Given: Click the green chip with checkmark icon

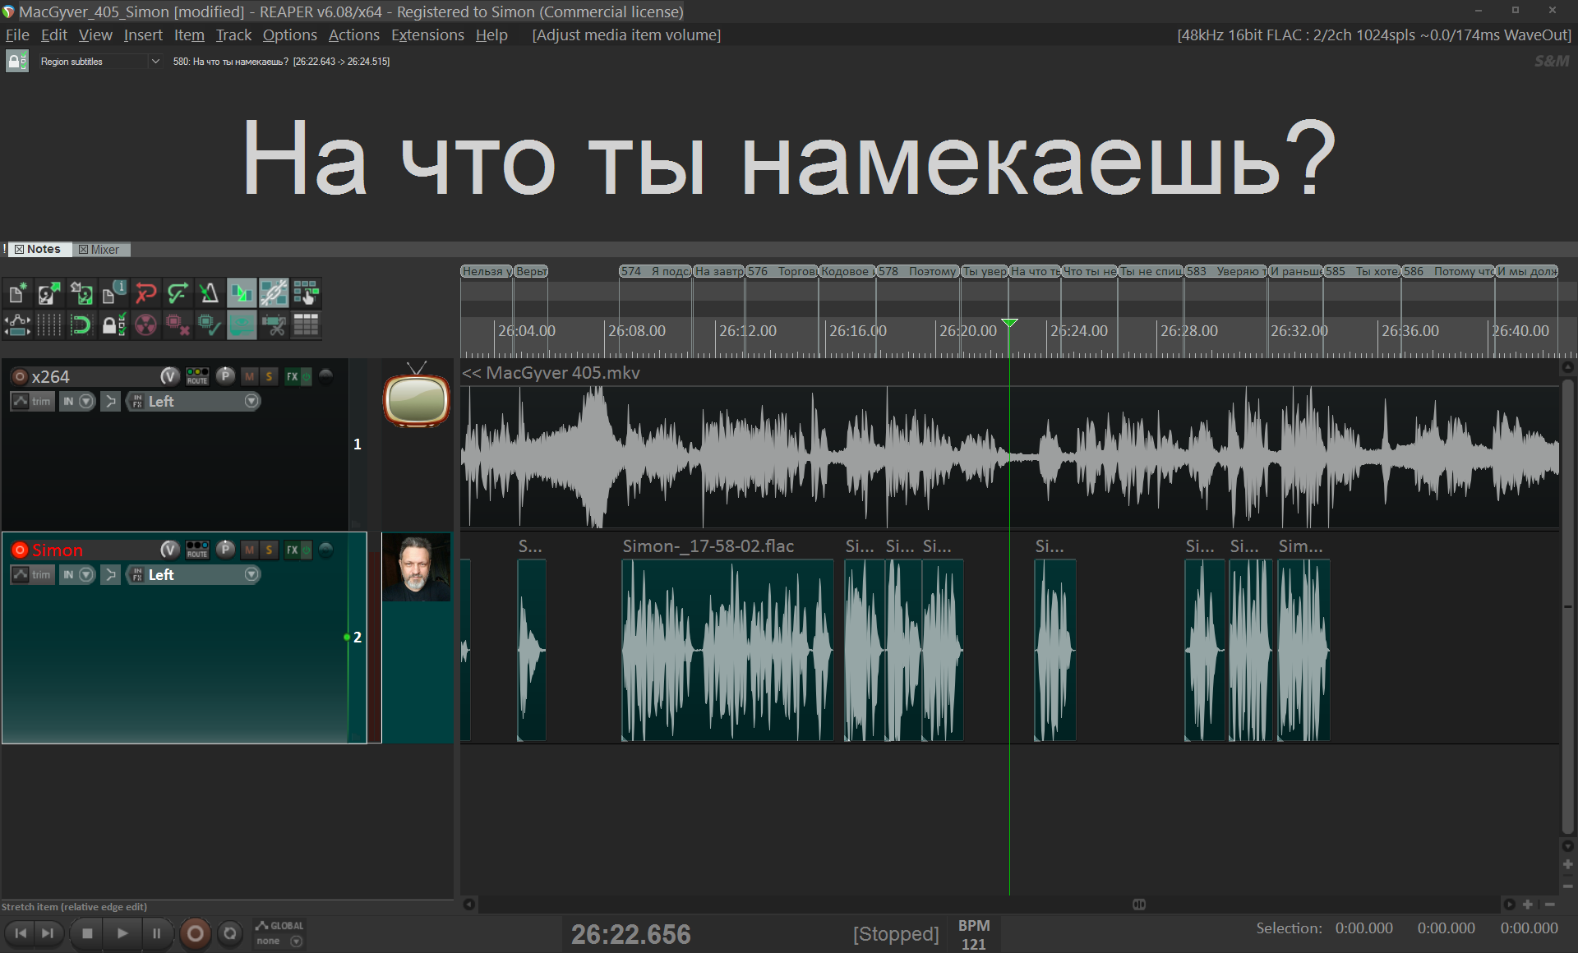Looking at the screenshot, I should [210, 325].
